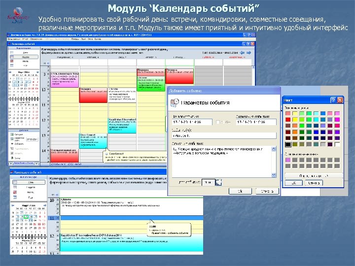Select highlighted Week view in upper sidebar
The image size is (355, 266).
tap(24, 57)
